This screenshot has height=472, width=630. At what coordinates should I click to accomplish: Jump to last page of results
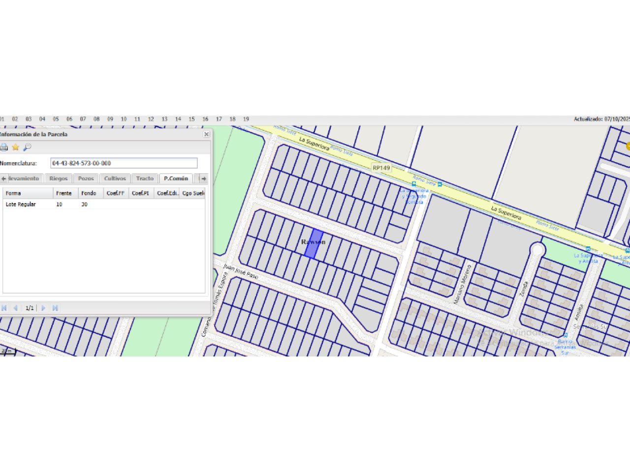55,308
